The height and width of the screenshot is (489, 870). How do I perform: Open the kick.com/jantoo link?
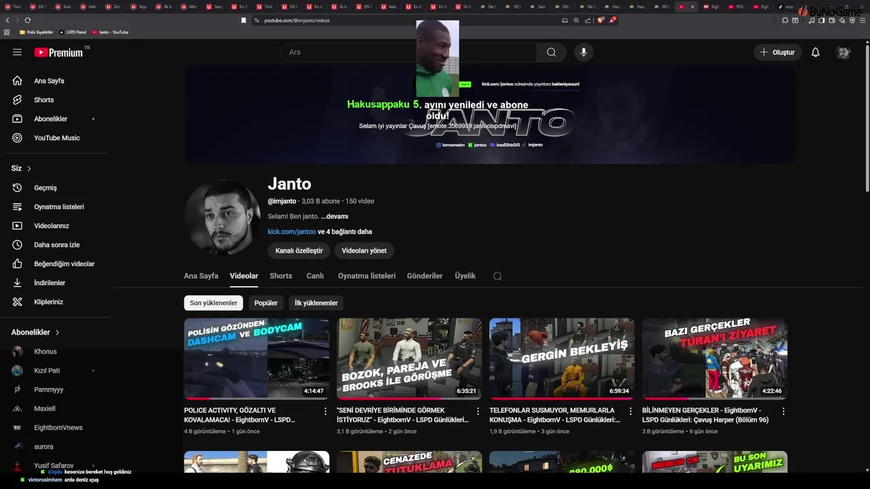tap(292, 232)
